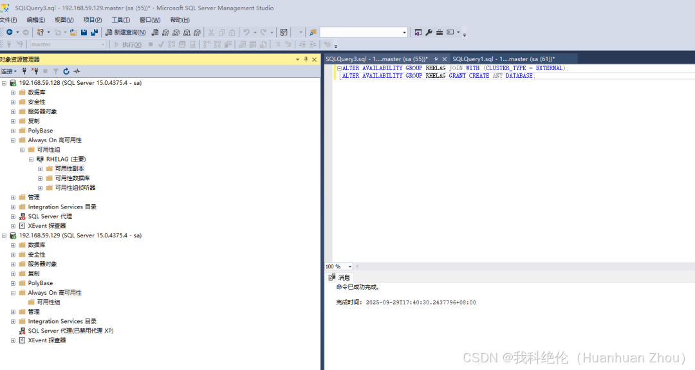Viewport: 695px width, 370px height.
Task: Click the activity monitor toolbar icon
Action: [284, 32]
